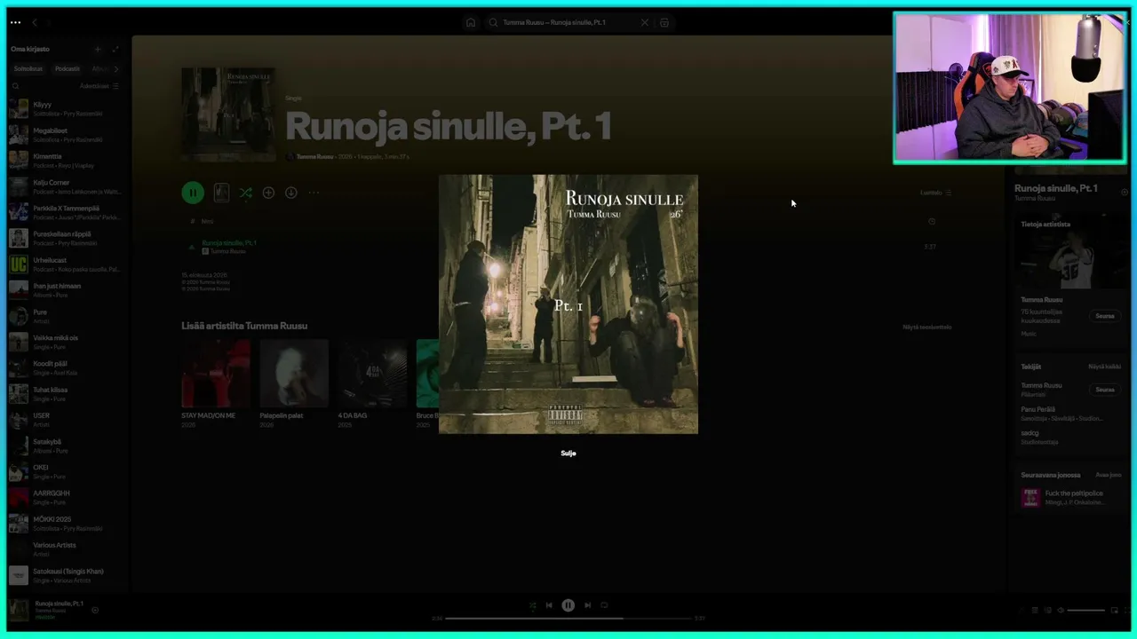Open Näytä tuotevalikoima discography link
The height and width of the screenshot is (639, 1137).
pos(927,327)
